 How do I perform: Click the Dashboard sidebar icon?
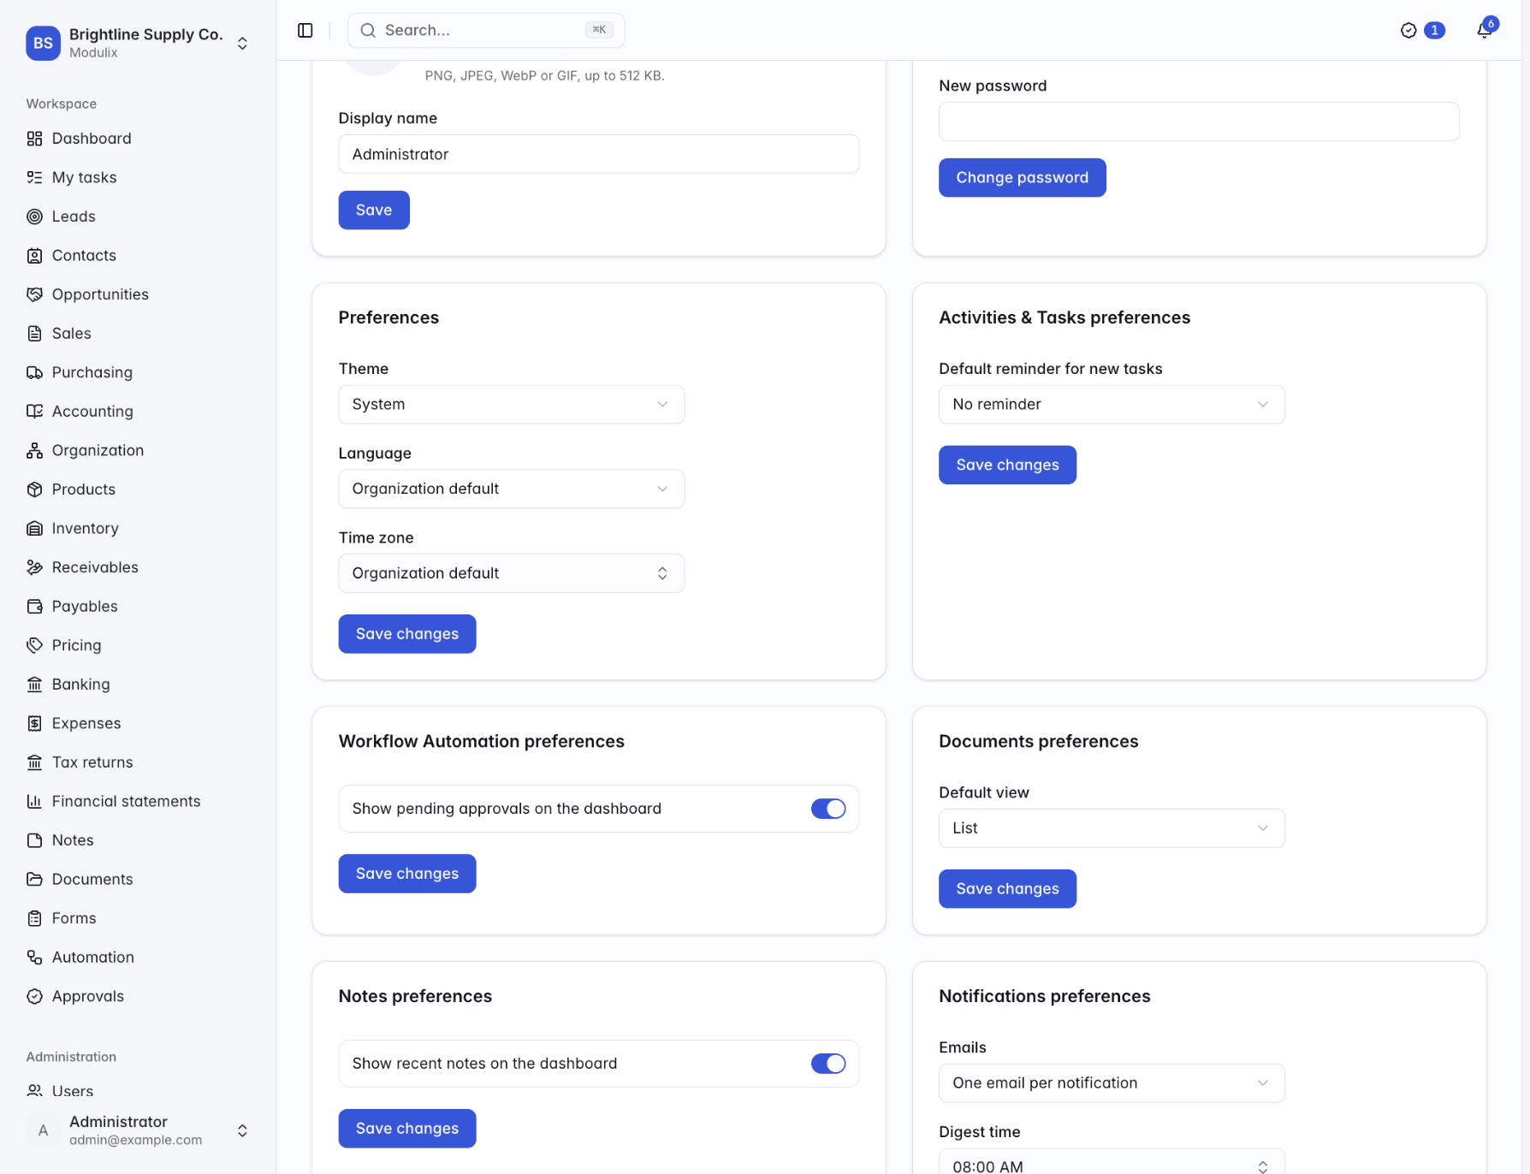34,139
